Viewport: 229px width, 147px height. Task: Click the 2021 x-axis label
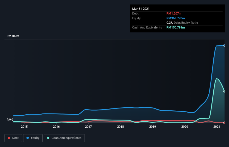tap(216, 127)
